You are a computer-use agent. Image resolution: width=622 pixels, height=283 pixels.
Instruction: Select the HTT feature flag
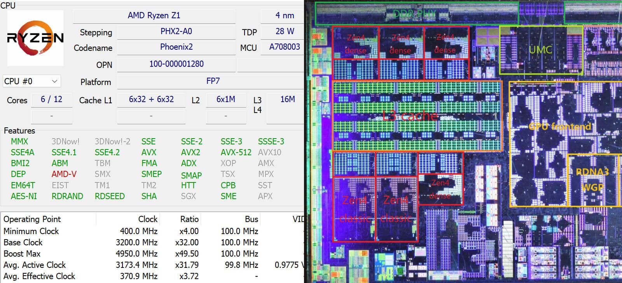pyautogui.click(x=188, y=186)
